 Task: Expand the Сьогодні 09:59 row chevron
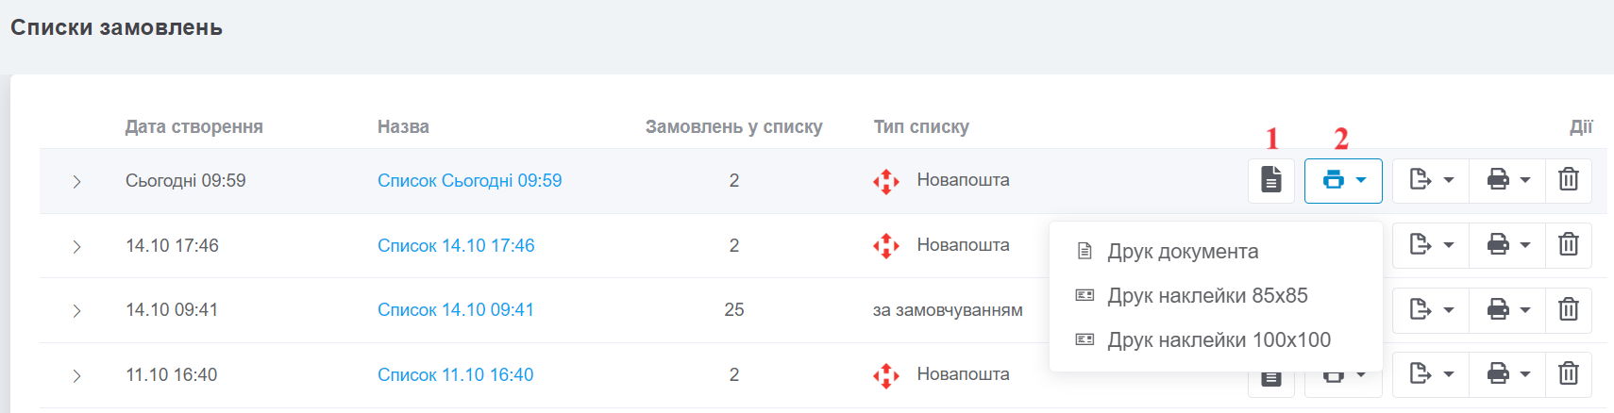[x=76, y=181]
